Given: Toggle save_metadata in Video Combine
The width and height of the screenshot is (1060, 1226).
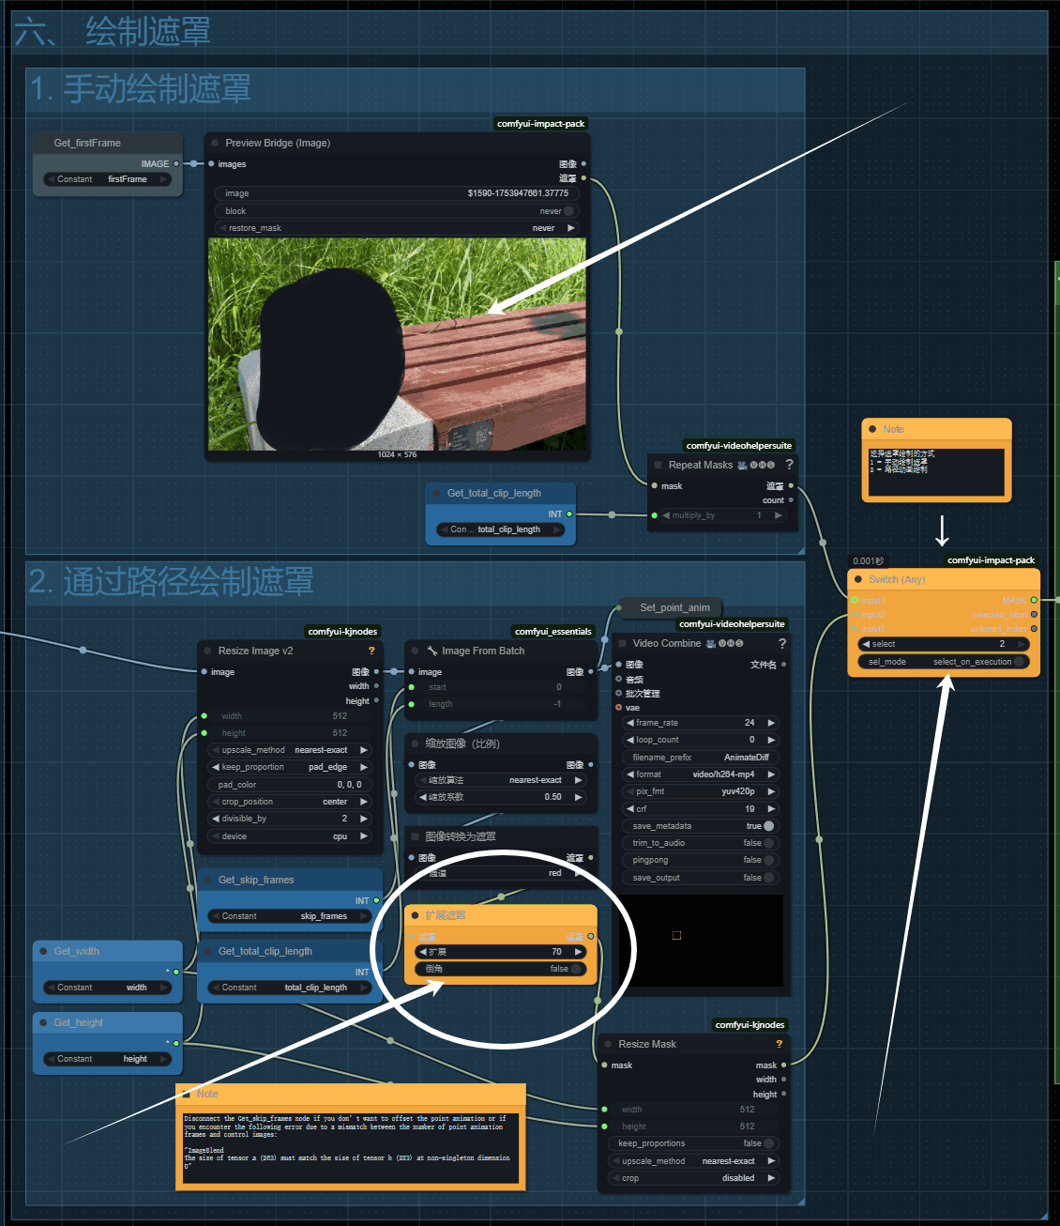Looking at the screenshot, I should (x=768, y=826).
